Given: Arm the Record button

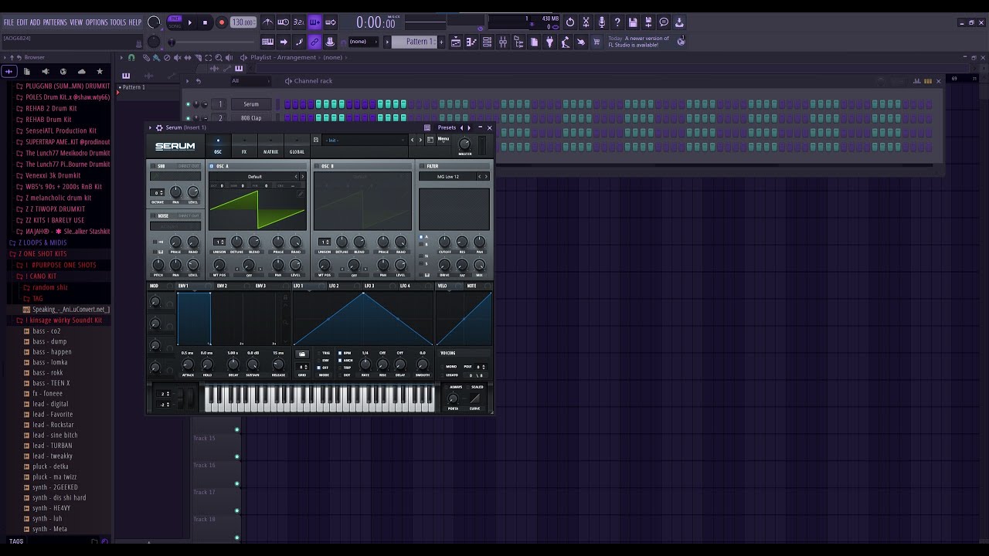Looking at the screenshot, I should 221,22.
